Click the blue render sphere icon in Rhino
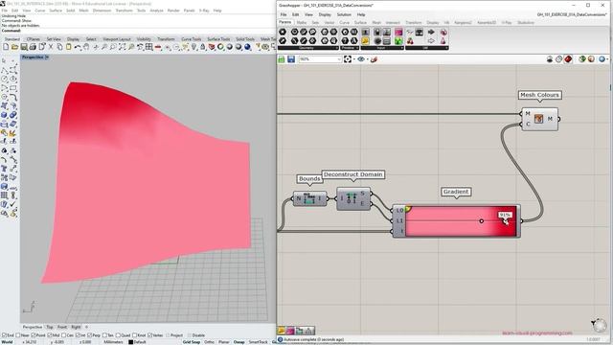The image size is (613, 345). click(247, 47)
